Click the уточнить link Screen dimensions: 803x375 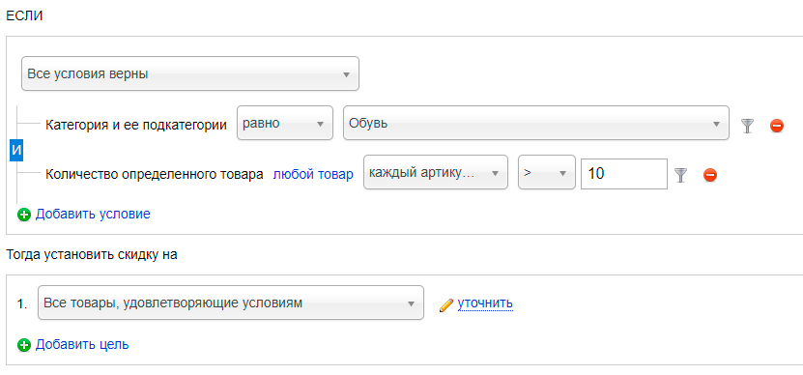click(485, 303)
